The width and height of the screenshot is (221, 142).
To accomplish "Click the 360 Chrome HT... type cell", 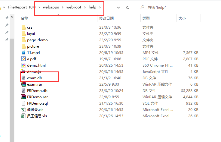I will 158,65.
